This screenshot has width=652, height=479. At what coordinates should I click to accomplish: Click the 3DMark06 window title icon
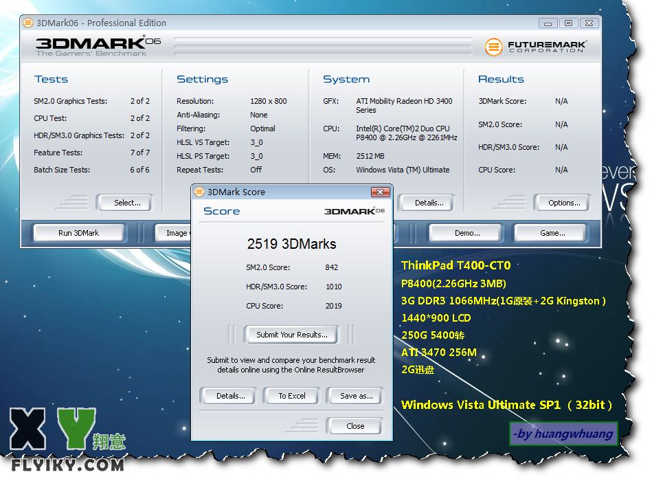point(28,23)
